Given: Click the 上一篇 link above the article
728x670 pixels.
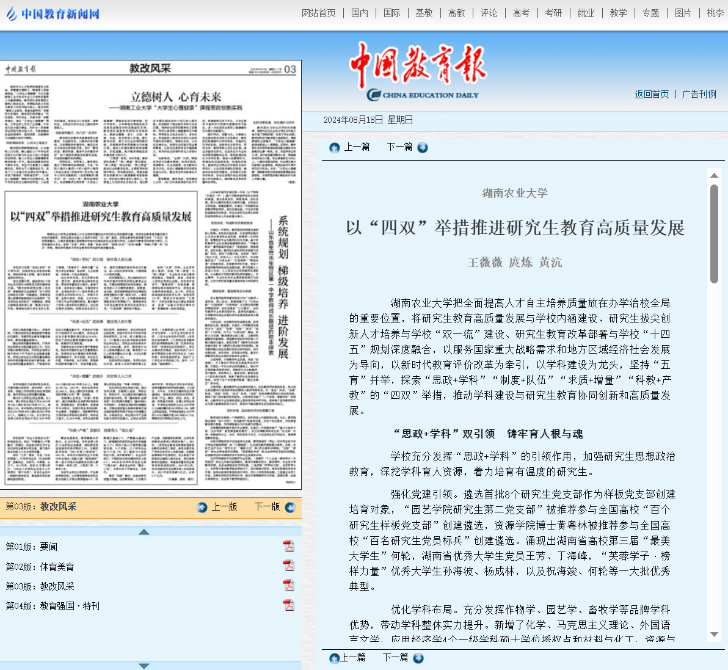Looking at the screenshot, I should point(357,147).
